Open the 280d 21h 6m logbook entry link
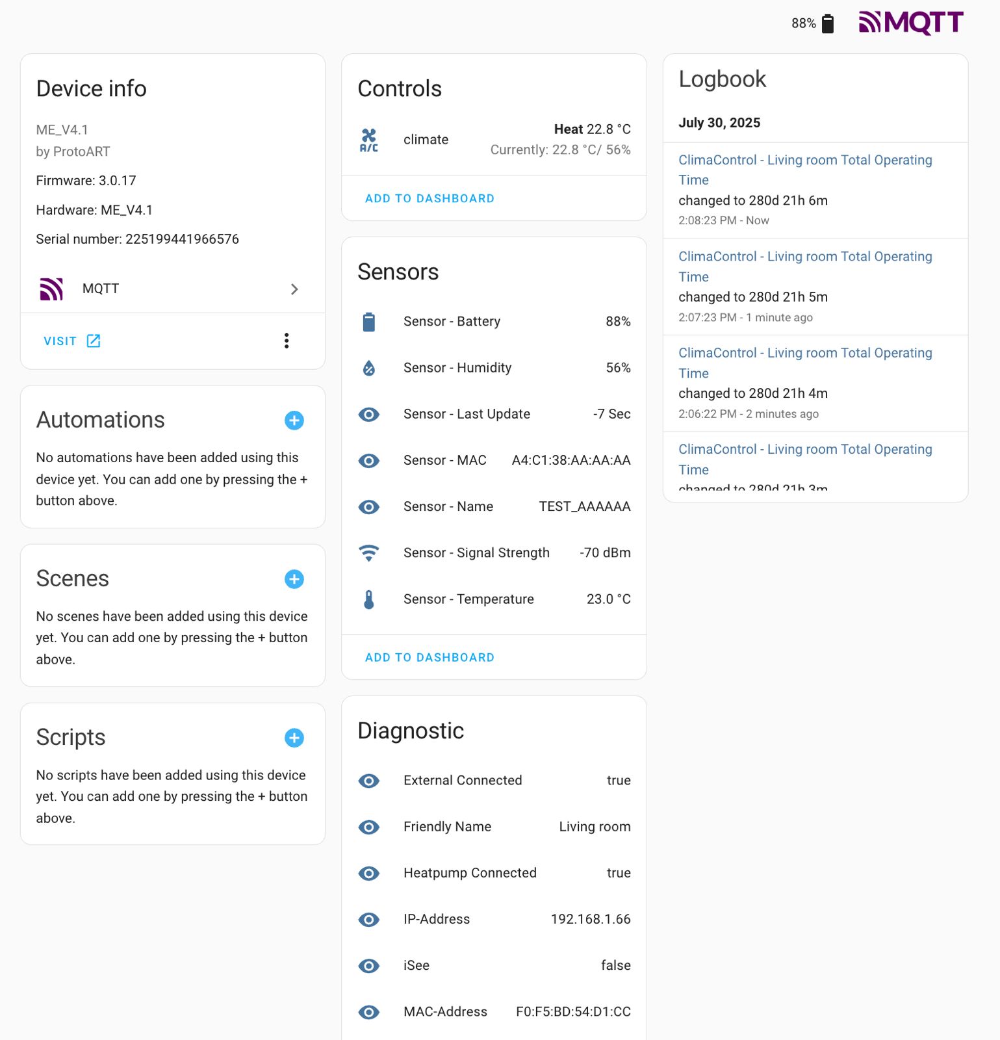Image resolution: width=1000 pixels, height=1040 pixels. [804, 170]
